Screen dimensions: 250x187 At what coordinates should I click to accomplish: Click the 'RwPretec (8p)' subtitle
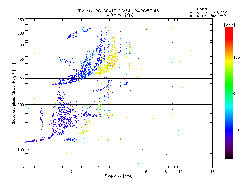118,15
